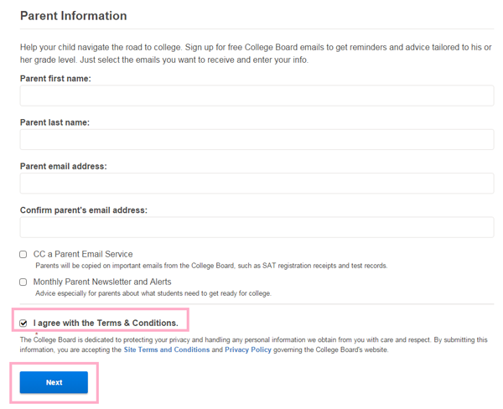Uncheck the I agree with Terms checkbox

coord(23,324)
